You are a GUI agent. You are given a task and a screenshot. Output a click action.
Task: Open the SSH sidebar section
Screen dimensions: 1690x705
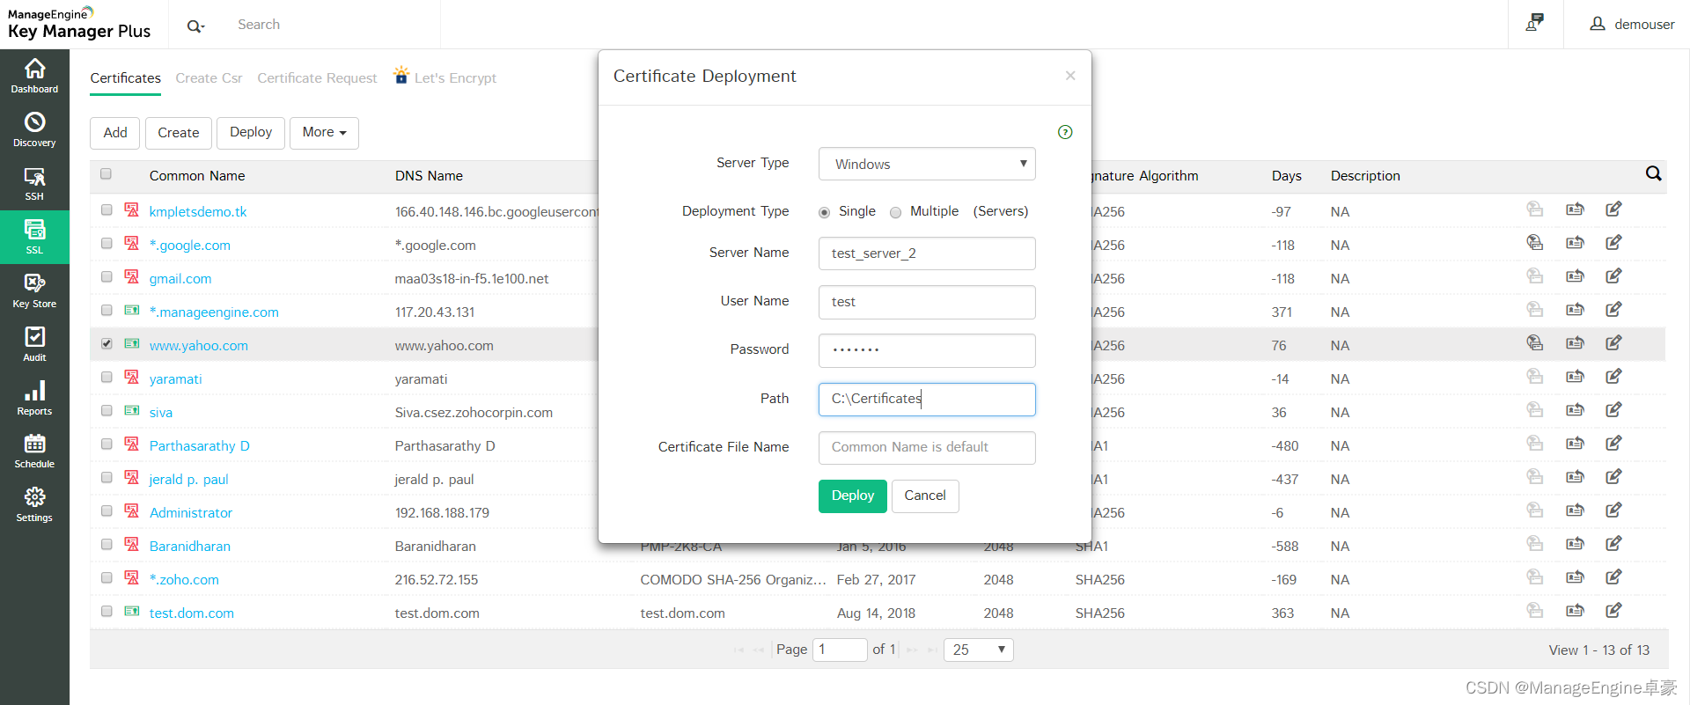tap(34, 183)
